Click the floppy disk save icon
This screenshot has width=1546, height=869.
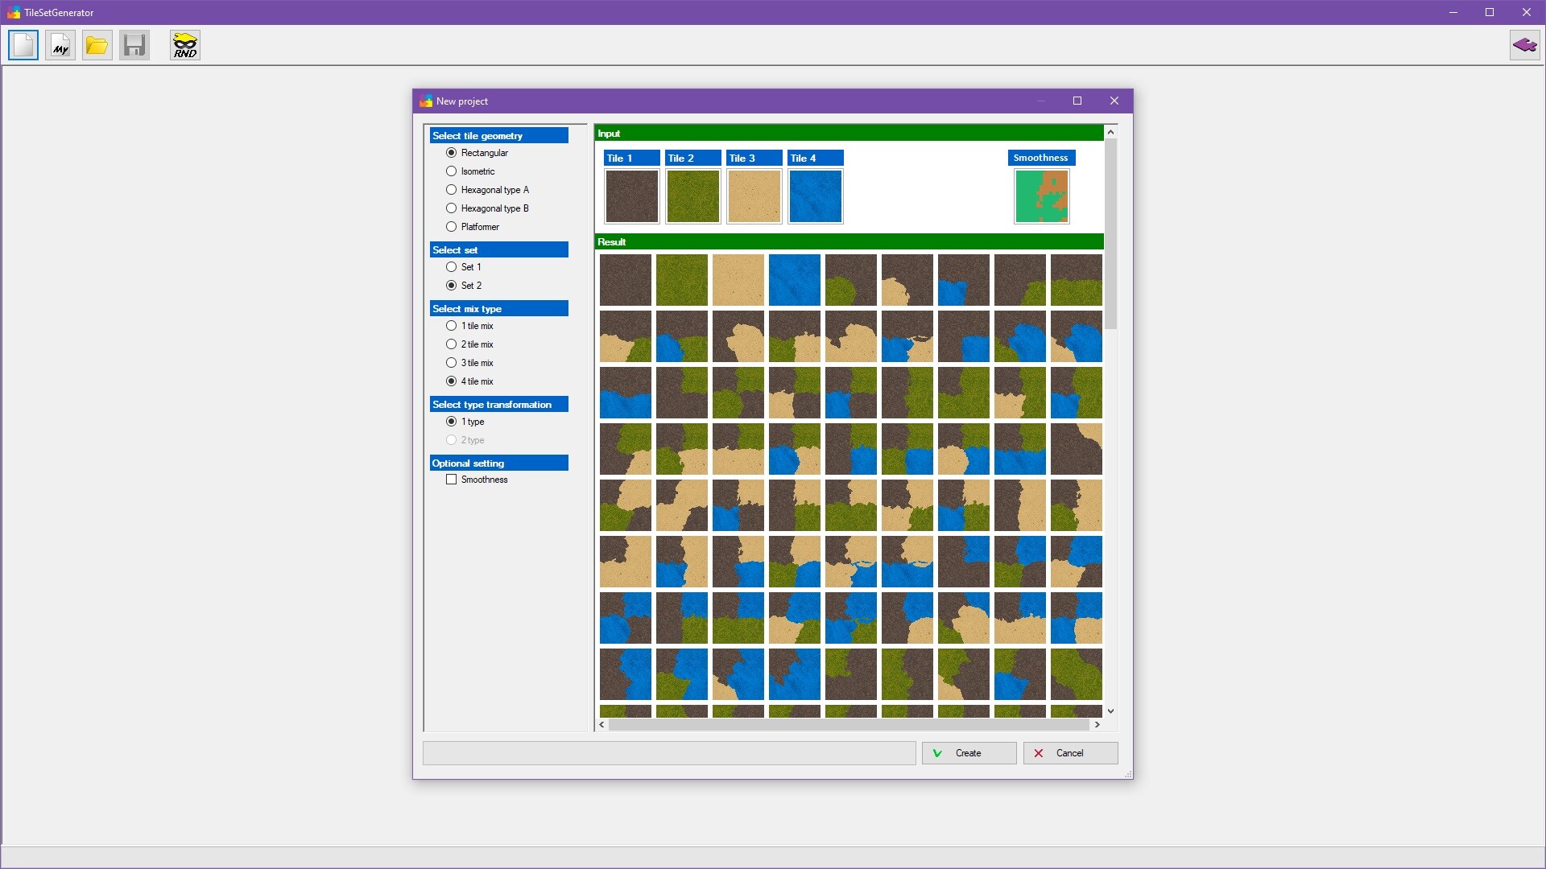134,45
